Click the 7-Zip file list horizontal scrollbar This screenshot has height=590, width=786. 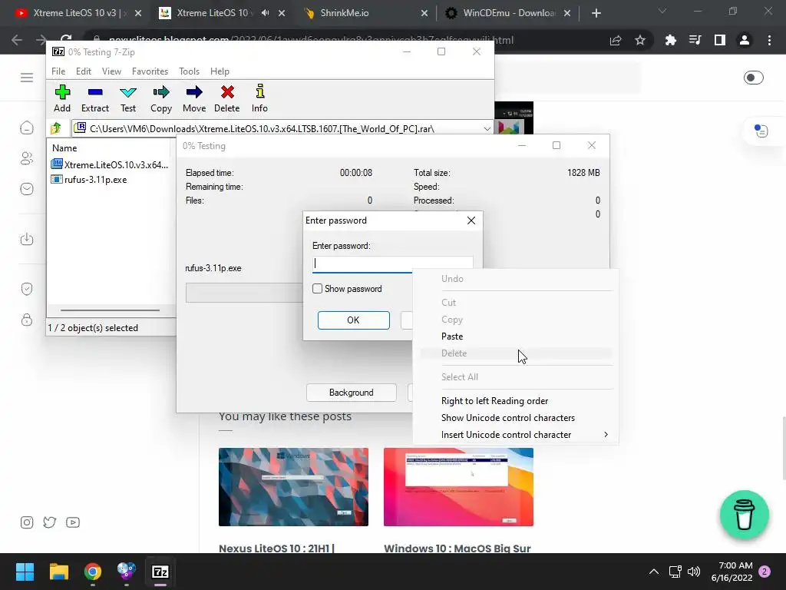click(110, 310)
